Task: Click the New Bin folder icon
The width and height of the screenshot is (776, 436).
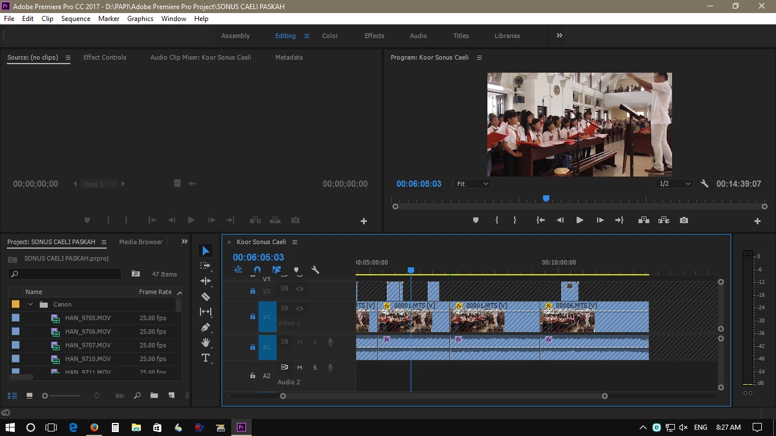Action: pyautogui.click(x=154, y=396)
